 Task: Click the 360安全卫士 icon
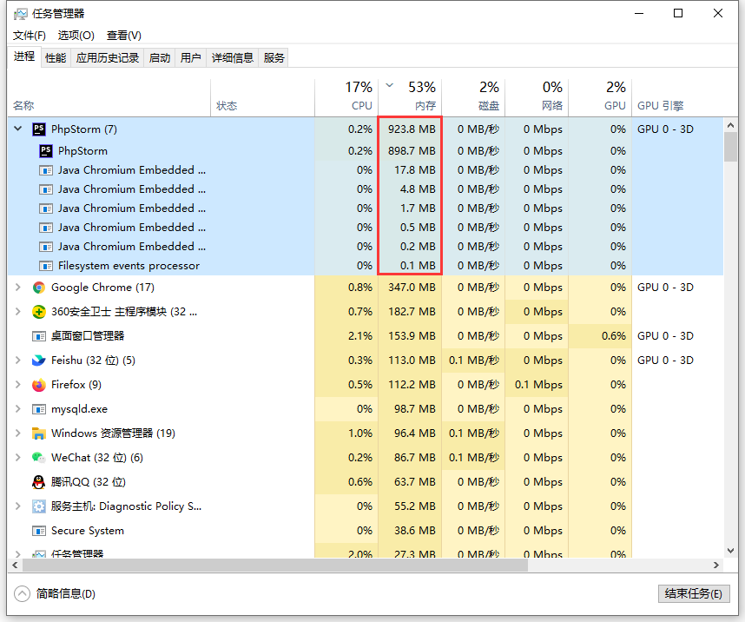[39, 312]
